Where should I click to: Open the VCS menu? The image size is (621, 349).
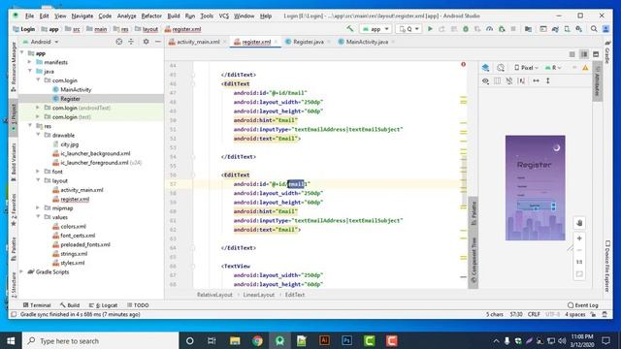click(224, 16)
